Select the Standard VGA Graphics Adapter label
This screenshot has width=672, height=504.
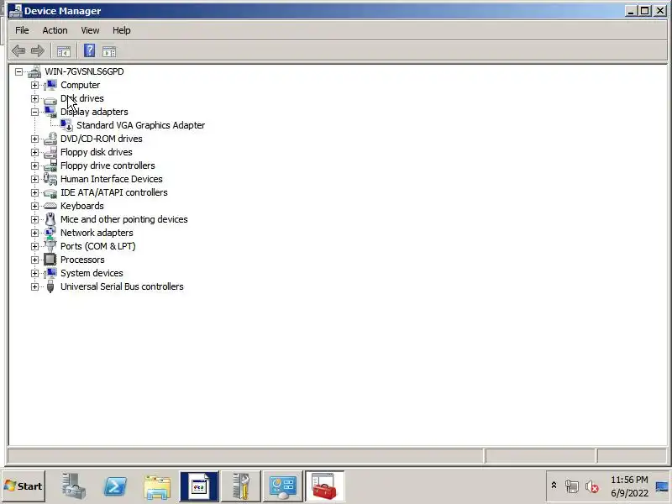[140, 125]
